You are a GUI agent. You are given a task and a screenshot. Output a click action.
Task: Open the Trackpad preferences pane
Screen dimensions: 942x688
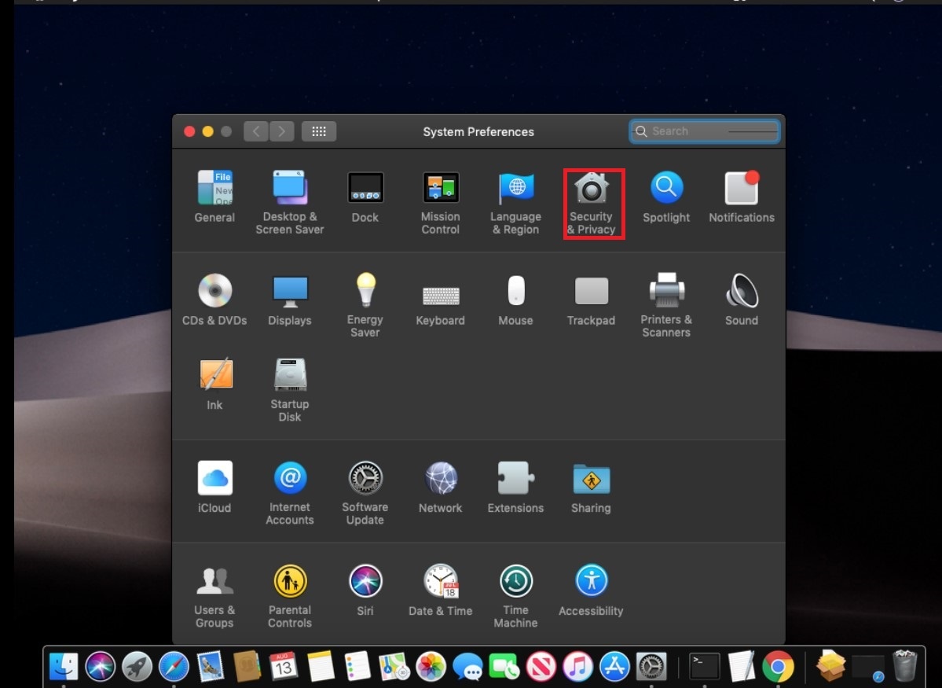coord(591,300)
